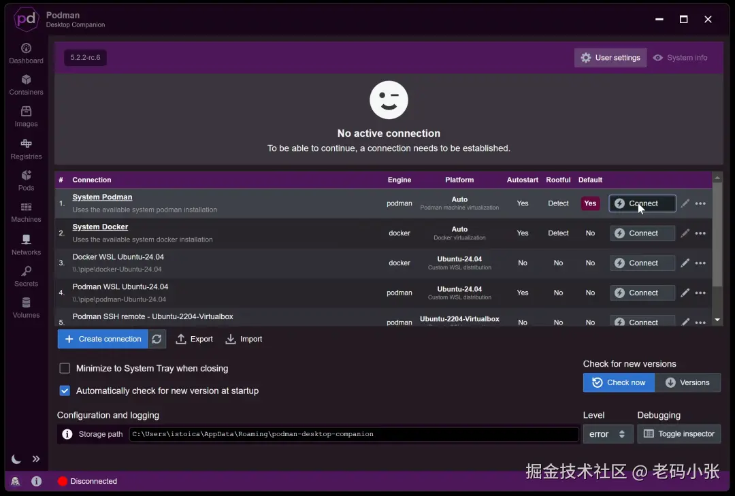Open System Docker connection link
Screen dimensions: 735x496
[x=100, y=227]
